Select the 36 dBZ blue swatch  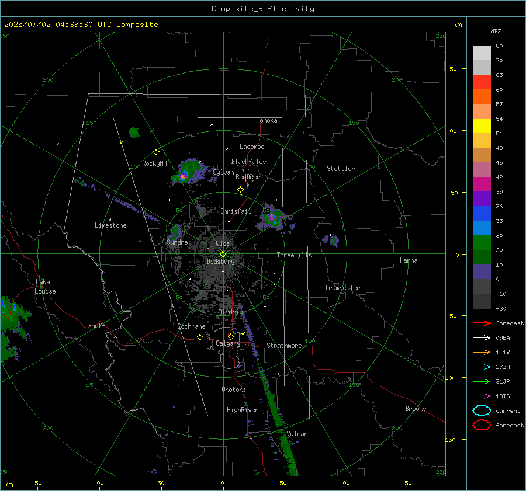tap(482, 214)
